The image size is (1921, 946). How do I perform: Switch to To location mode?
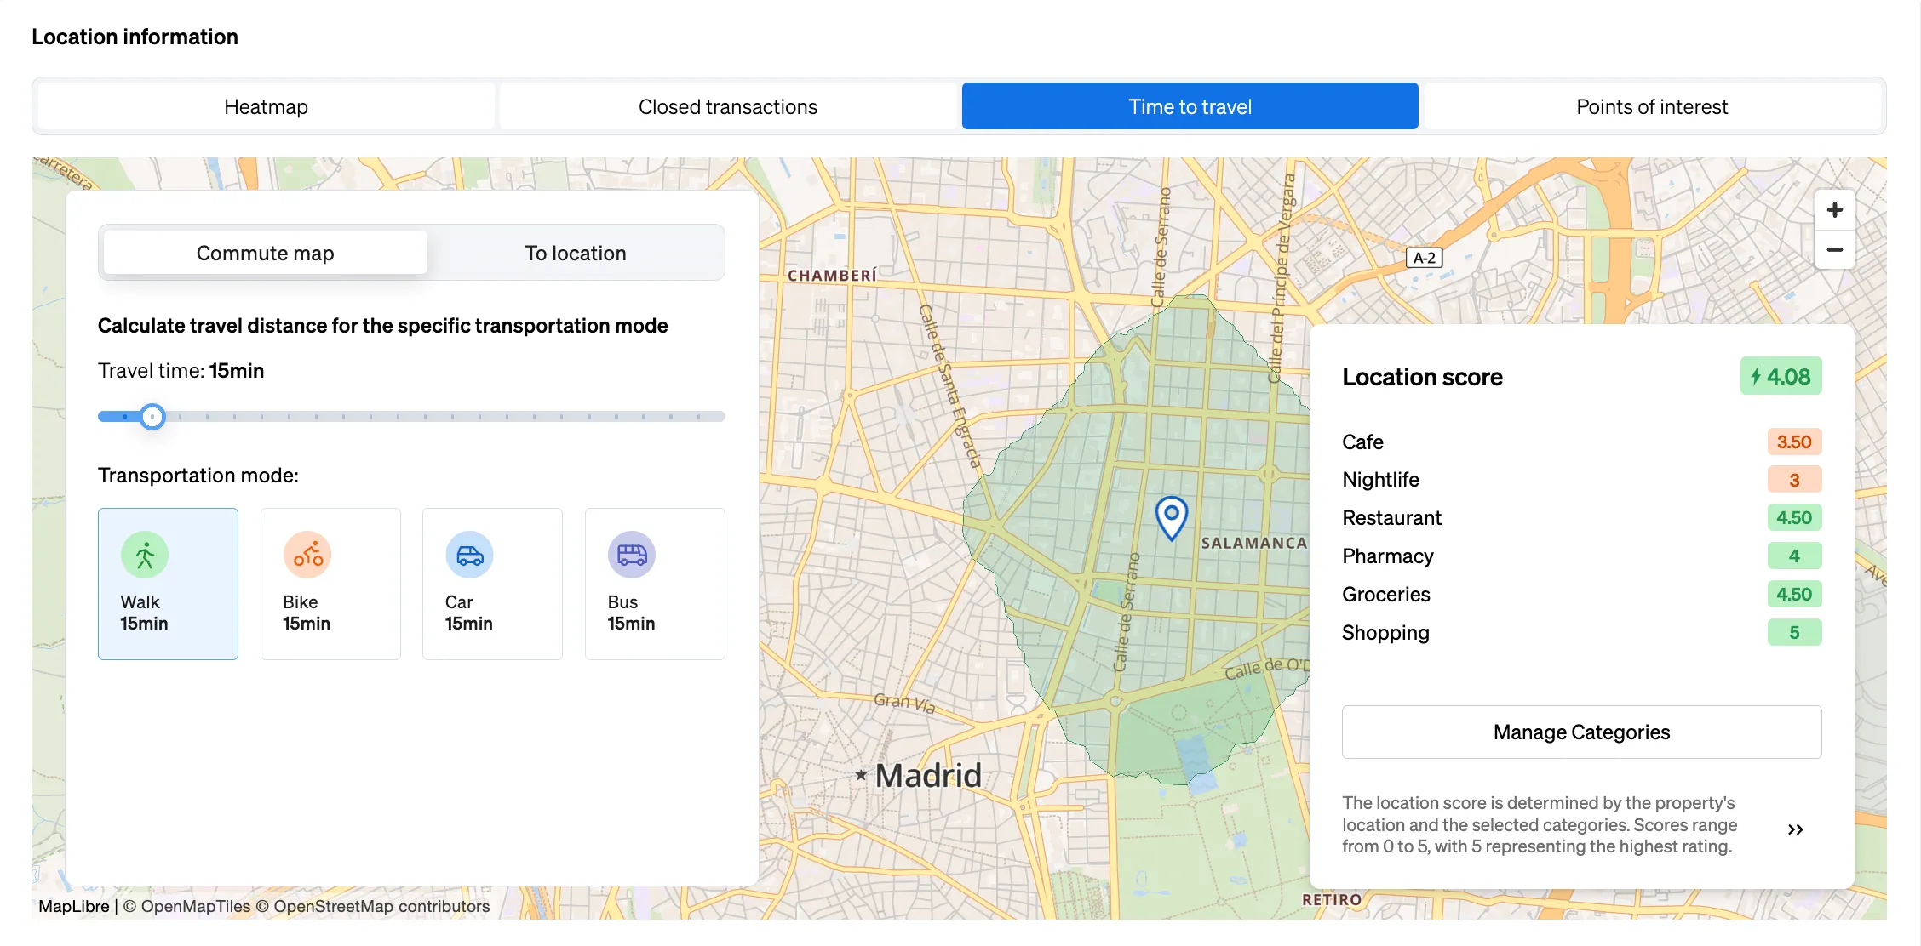click(576, 253)
